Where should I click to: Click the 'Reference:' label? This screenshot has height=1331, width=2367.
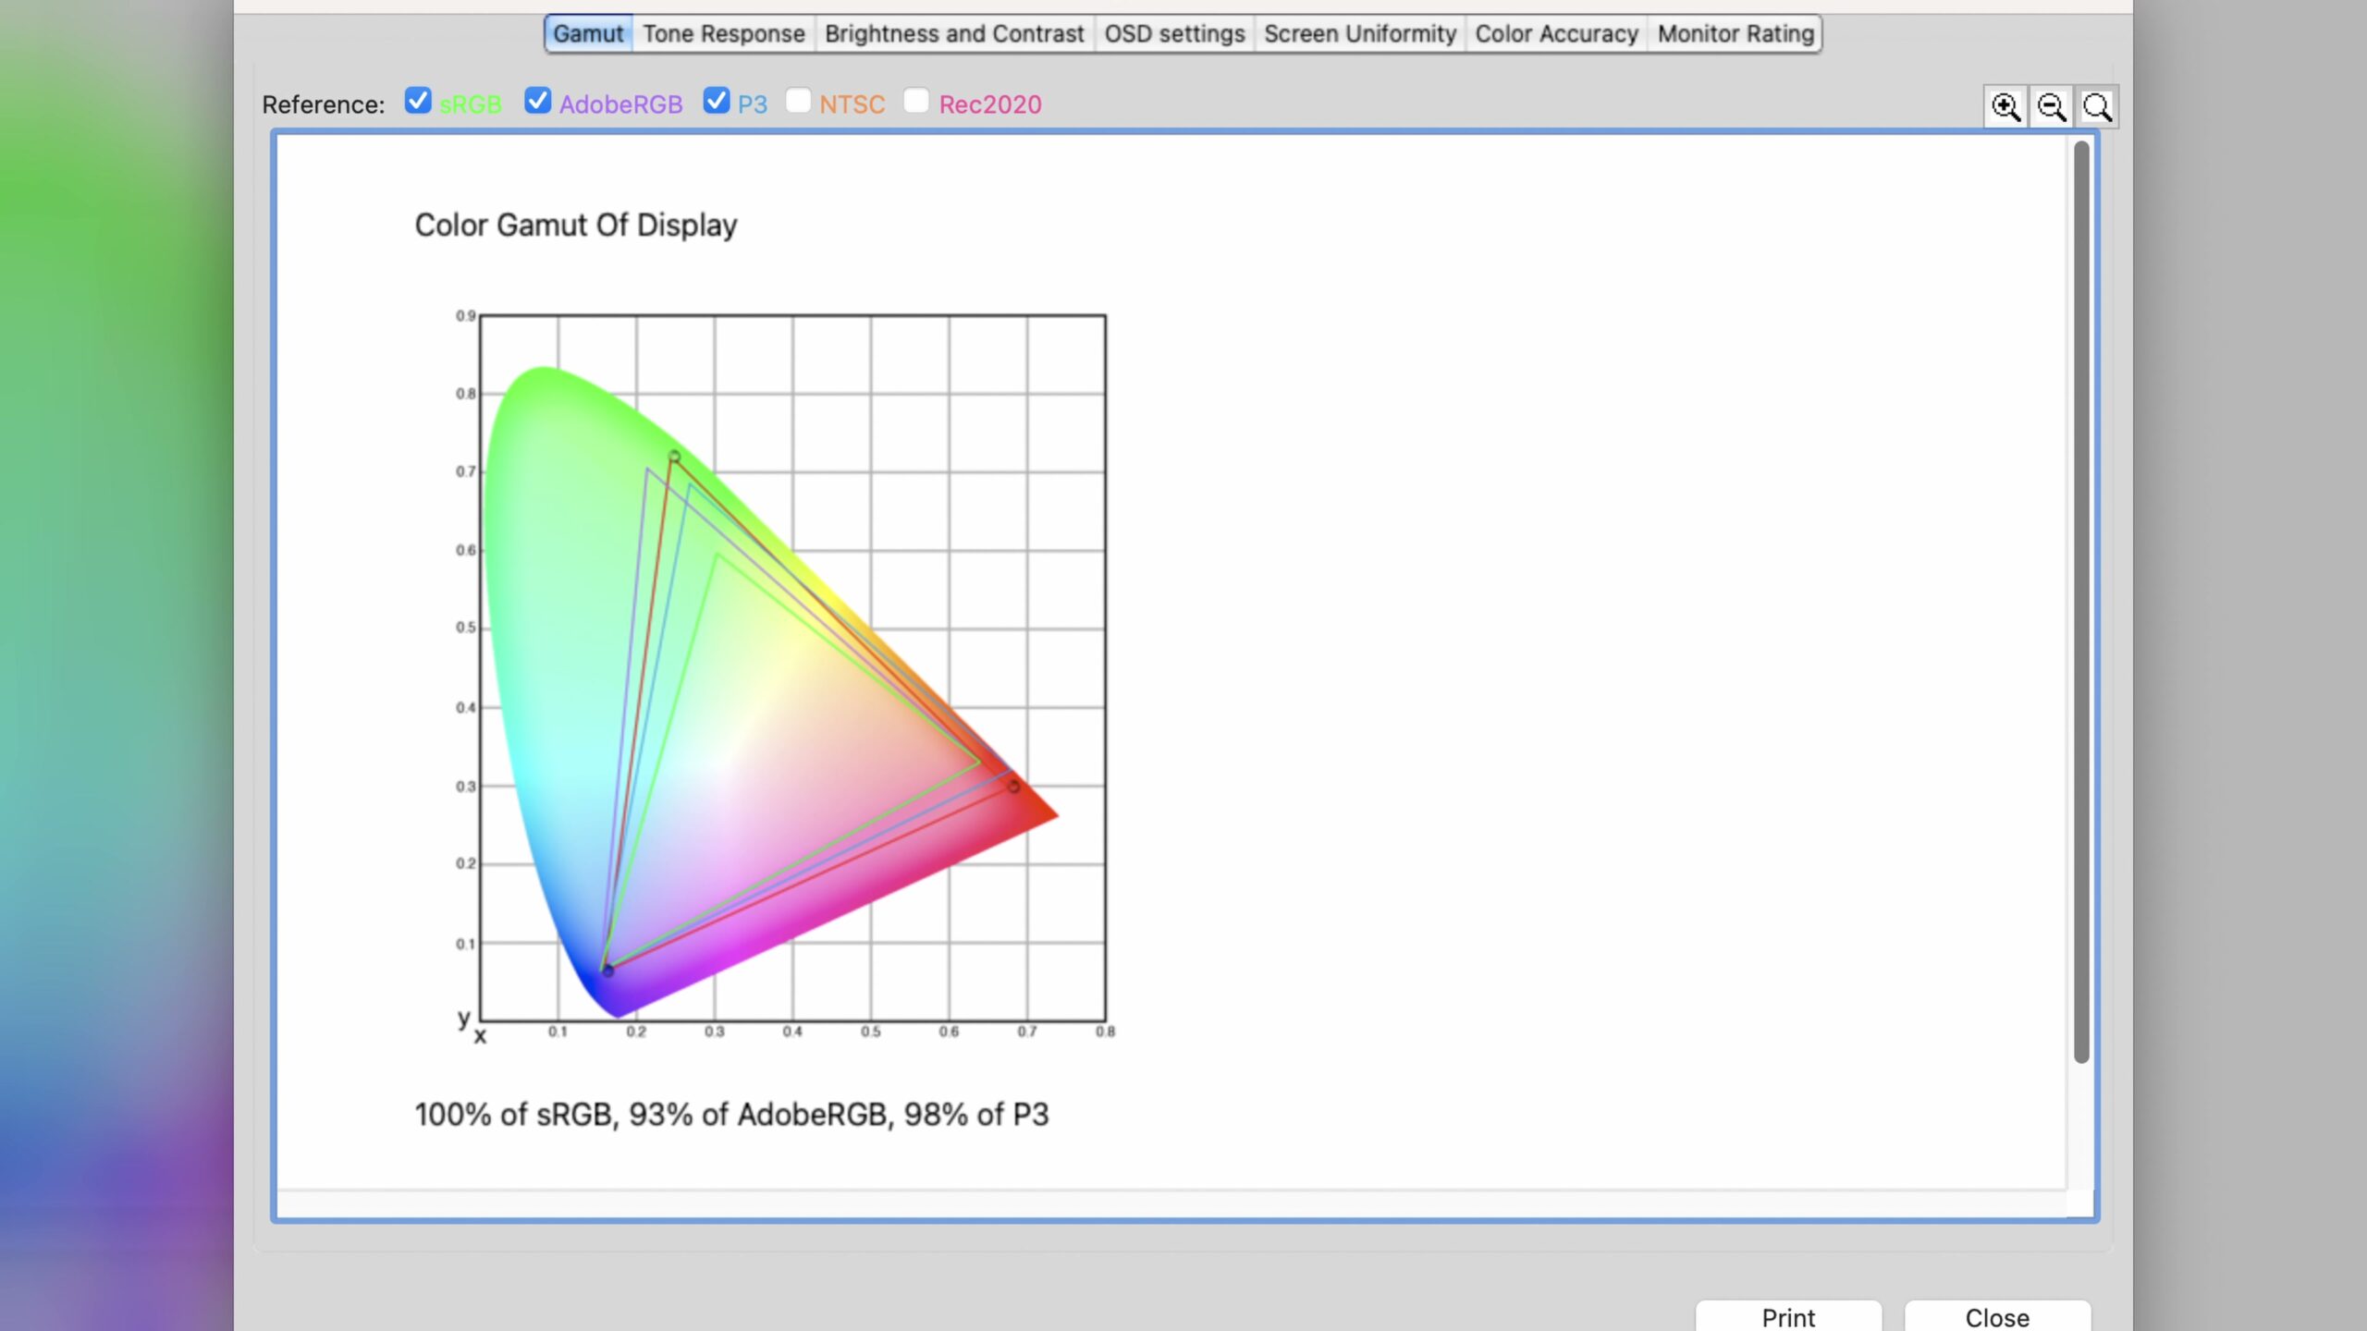pos(324,104)
